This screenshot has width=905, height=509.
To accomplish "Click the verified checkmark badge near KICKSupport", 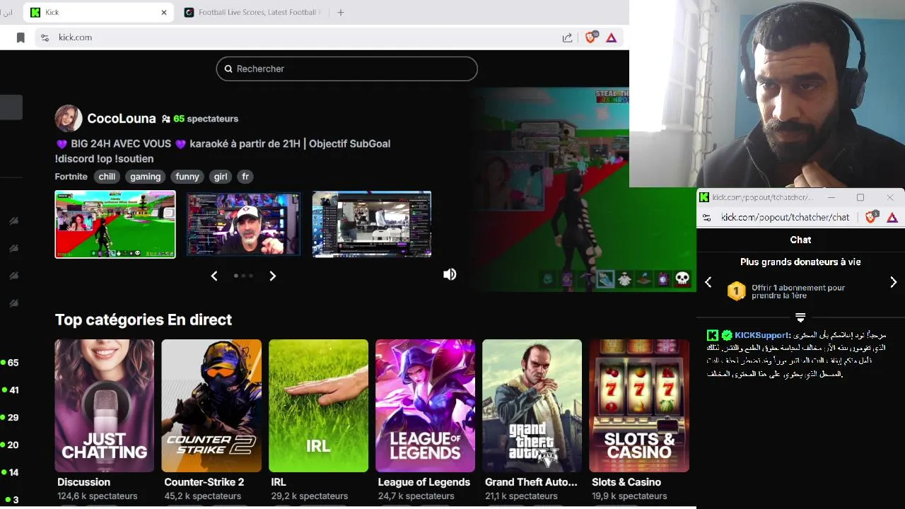I will (727, 335).
